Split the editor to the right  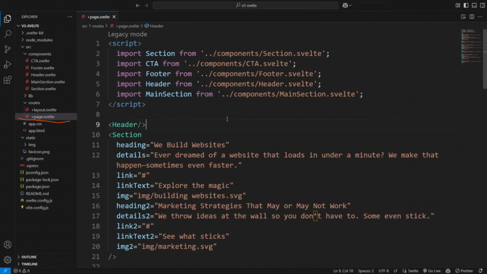[x=463, y=17]
